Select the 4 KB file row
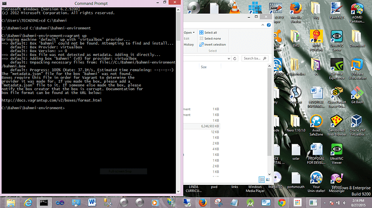Screen dimensions: 372x208 202,149
